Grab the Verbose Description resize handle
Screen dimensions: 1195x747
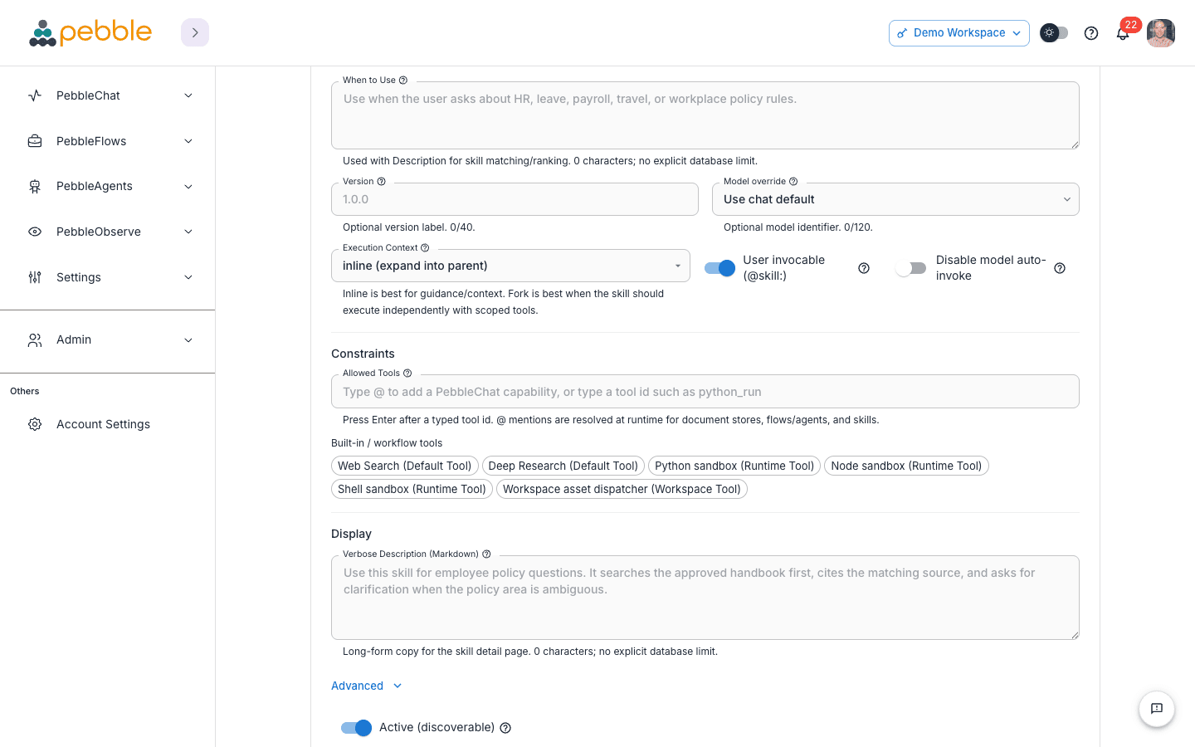[1075, 635]
